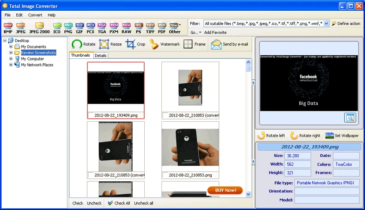Screen dimensions: 365x210
Task: Click the Check button
Action: point(78,203)
